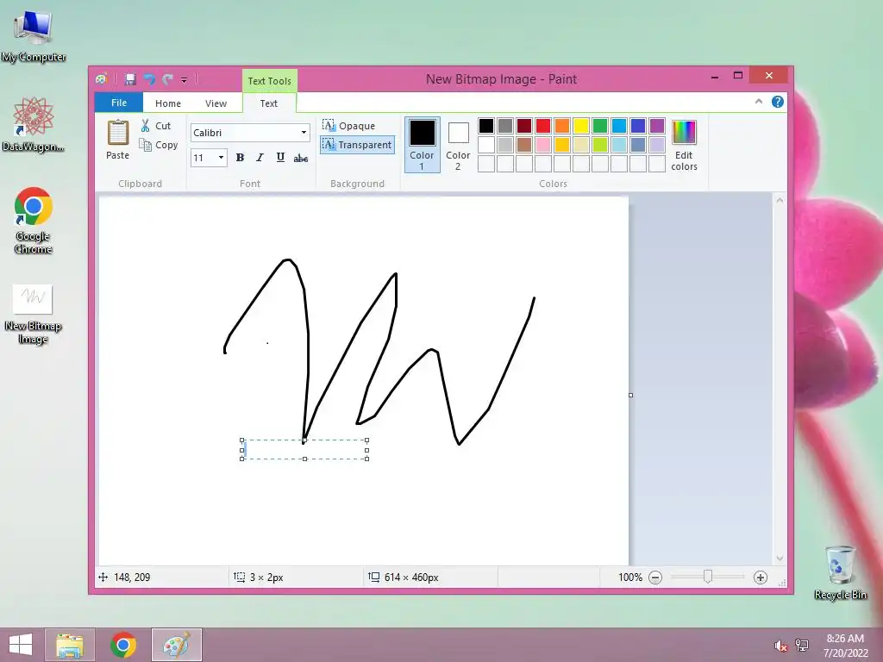The image size is (883, 662).
Task: Open the Paint application menu icon
Action: pos(102,79)
